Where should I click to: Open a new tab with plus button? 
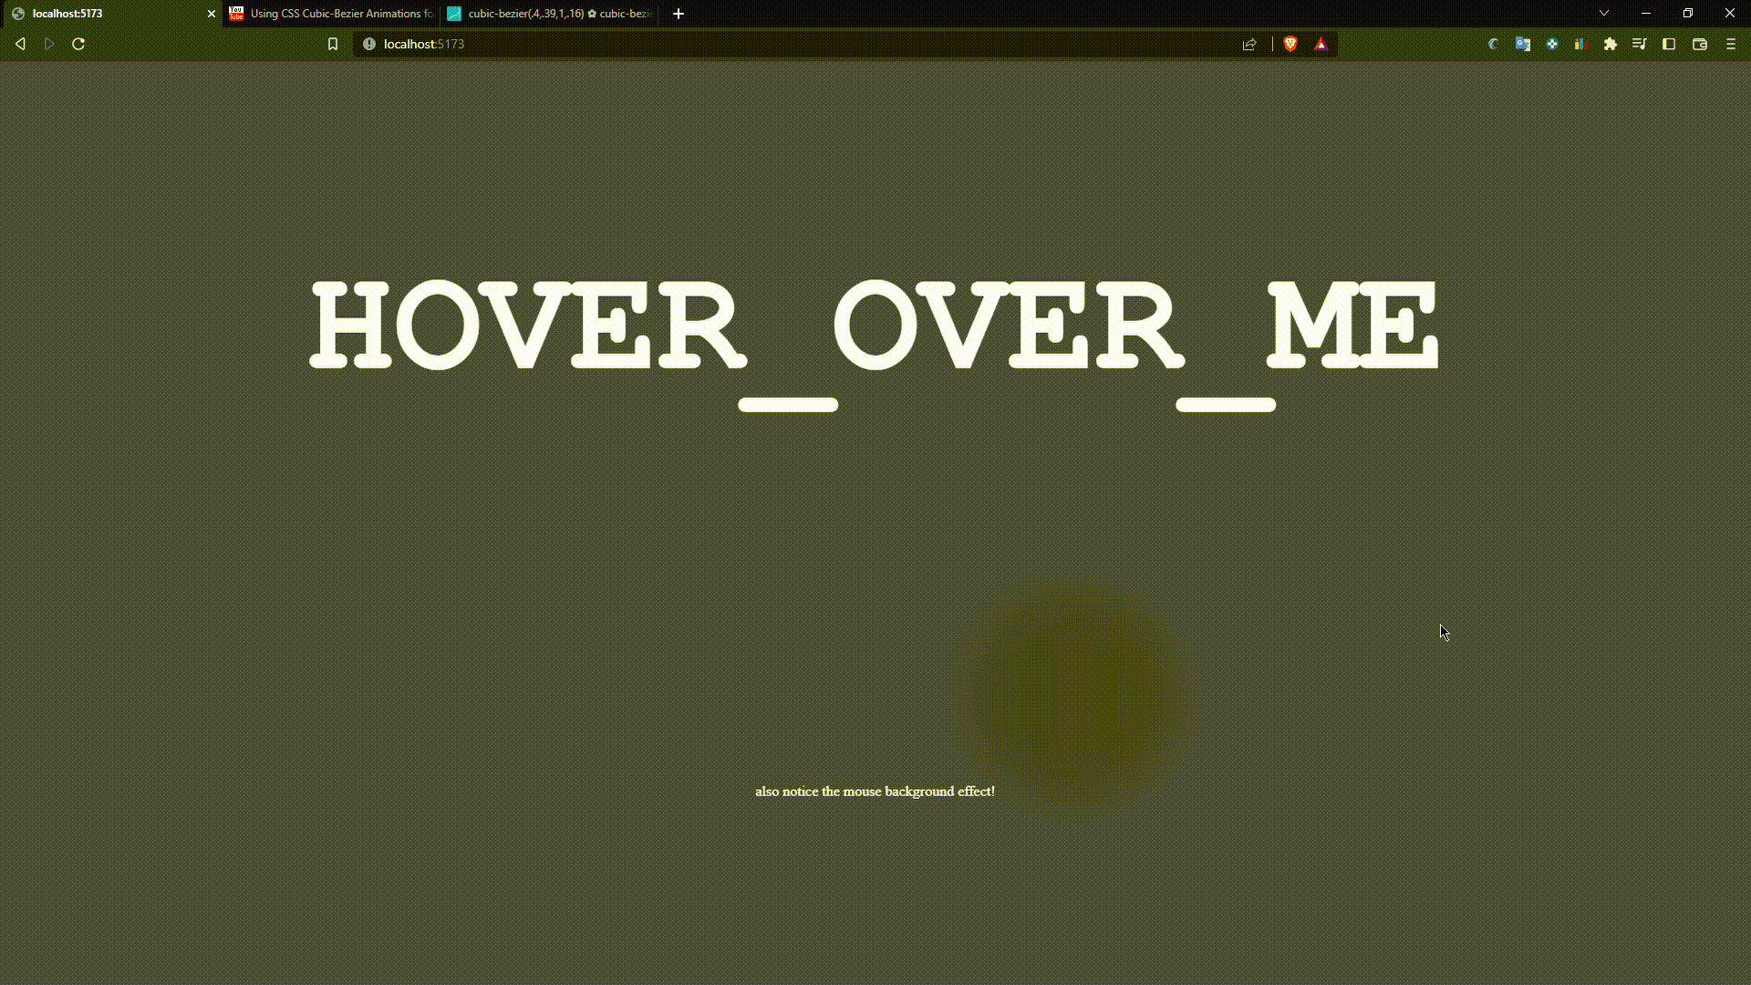tap(679, 14)
